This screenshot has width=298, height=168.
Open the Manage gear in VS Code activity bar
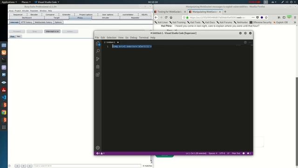pyautogui.click(x=98, y=147)
